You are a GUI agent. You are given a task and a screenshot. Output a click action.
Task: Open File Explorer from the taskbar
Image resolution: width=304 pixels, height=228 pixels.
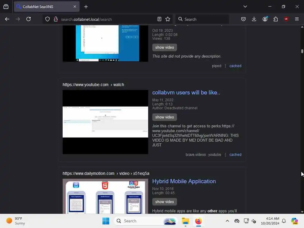pyautogui.click(x=185, y=221)
